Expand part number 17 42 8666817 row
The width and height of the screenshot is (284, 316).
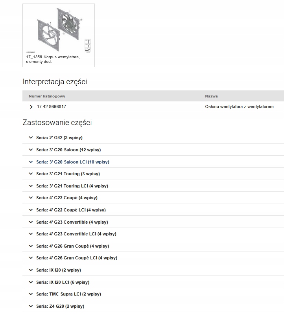31,107
